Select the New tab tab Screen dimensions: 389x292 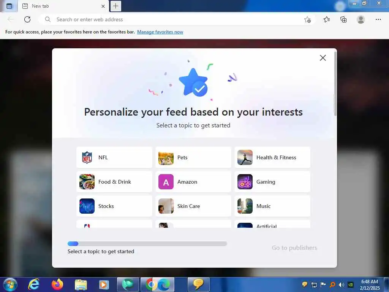[63, 6]
